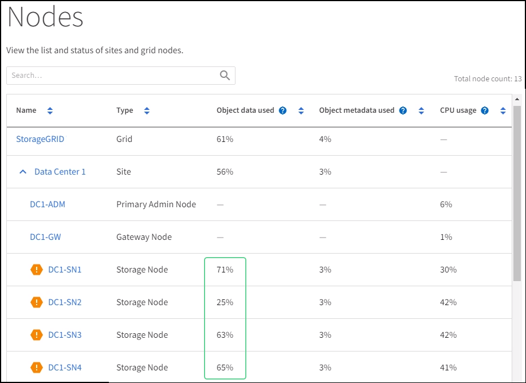The width and height of the screenshot is (526, 383).
Task: Open the StorageGRID grid link
Action: [x=40, y=139]
